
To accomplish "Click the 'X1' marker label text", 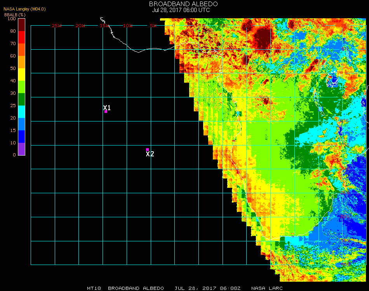I will click(107, 107).
